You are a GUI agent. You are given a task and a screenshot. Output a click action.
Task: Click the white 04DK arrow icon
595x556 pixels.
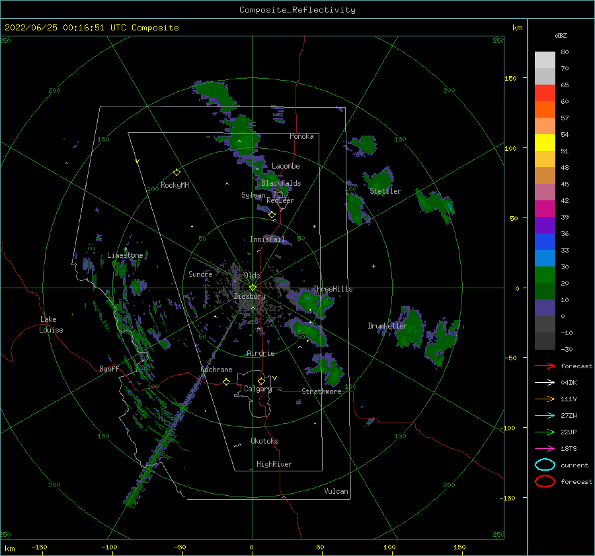(x=545, y=382)
